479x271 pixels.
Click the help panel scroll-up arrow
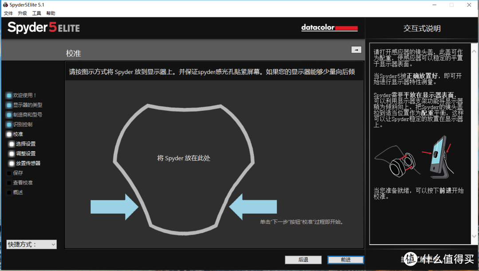tap(474, 52)
